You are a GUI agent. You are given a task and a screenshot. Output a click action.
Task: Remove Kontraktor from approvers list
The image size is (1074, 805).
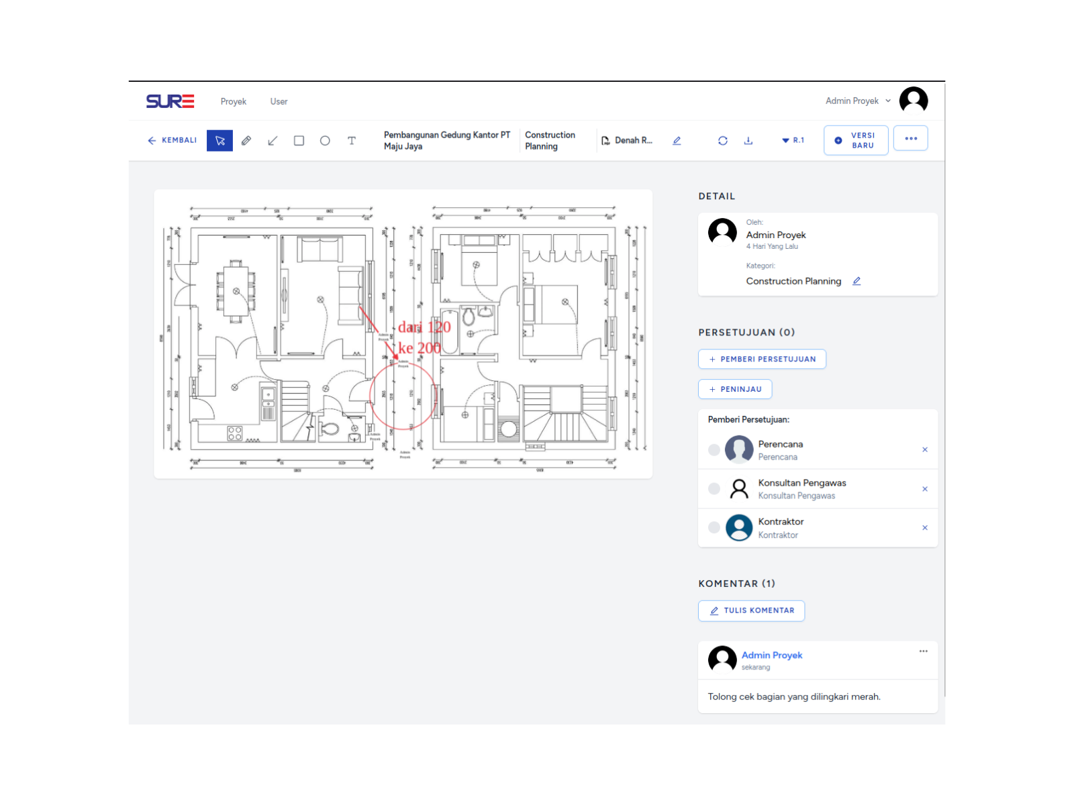coord(925,528)
